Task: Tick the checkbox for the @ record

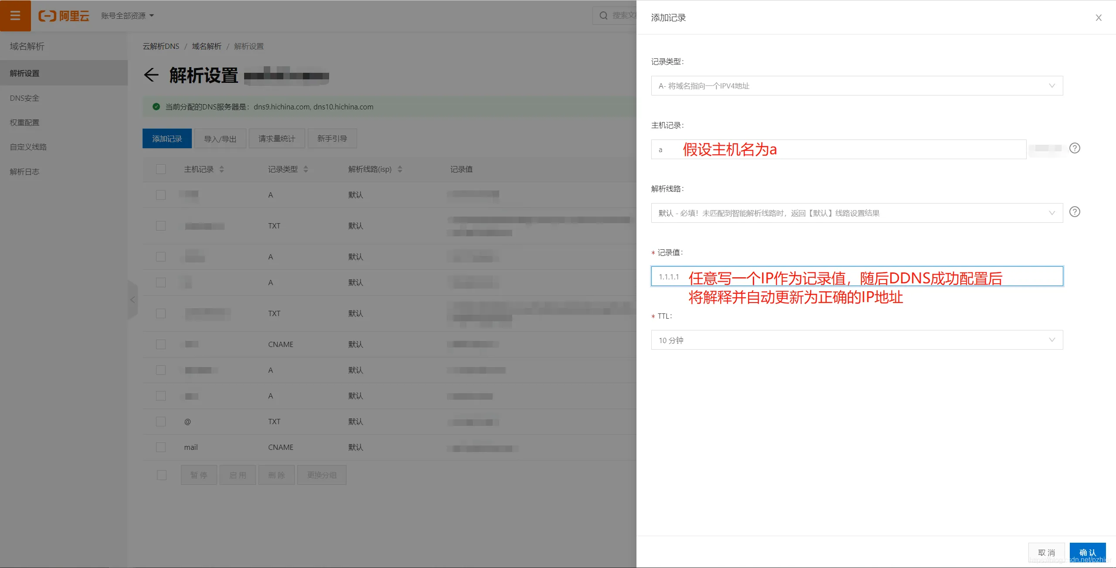Action: click(161, 422)
